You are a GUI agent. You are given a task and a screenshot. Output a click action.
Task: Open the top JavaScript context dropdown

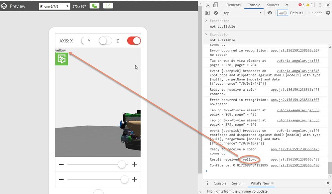(x=243, y=13)
